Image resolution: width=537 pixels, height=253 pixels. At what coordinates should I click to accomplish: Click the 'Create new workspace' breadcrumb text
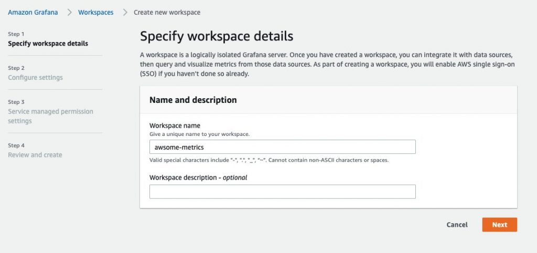tap(167, 13)
